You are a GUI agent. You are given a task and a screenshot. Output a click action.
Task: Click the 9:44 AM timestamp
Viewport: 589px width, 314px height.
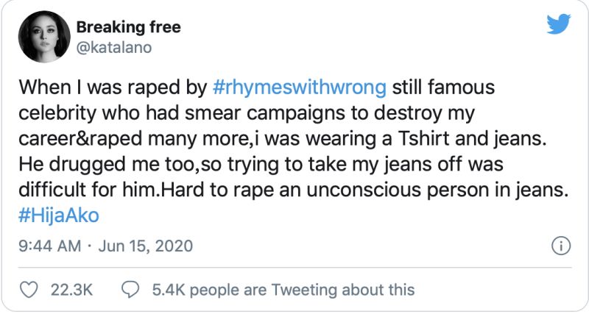49,246
